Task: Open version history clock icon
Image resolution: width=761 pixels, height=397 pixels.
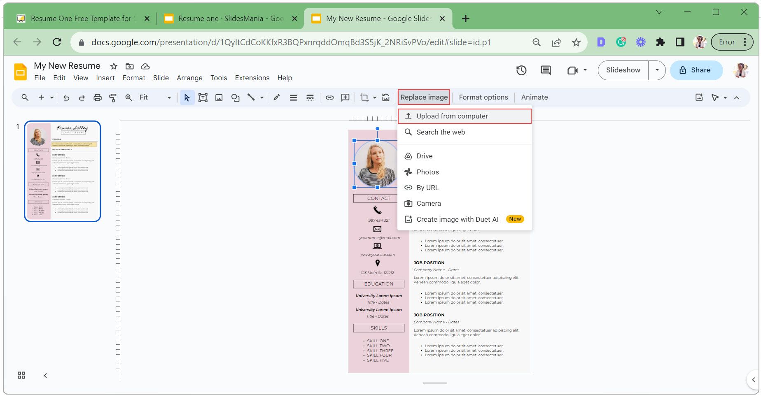Action: click(521, 70)
